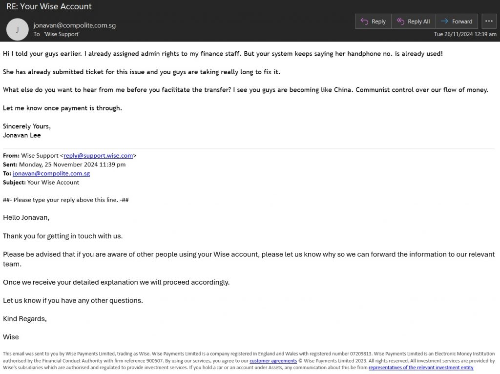The width and height of the screenshot is (500, 374).
Task: Open the jonavan@compolite.com.sg link in the To field
Action: pyautogui.click(x=51, y=173)
